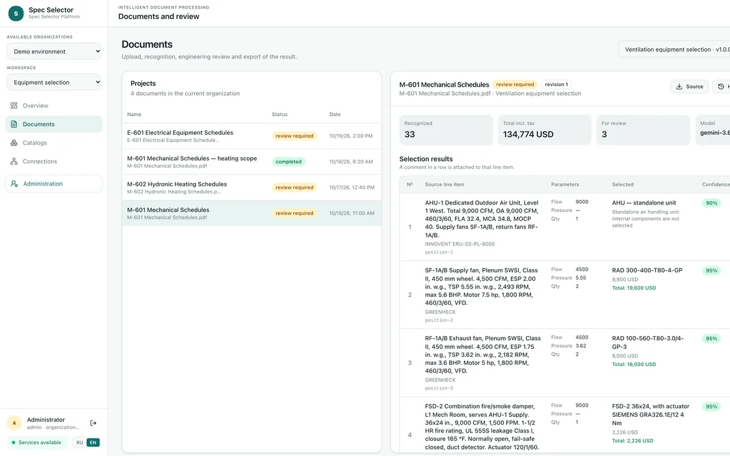Click the 95% confidence badge for SF-1A/B
The width and height of the screenshot is (730, 456).
[711, 271]
